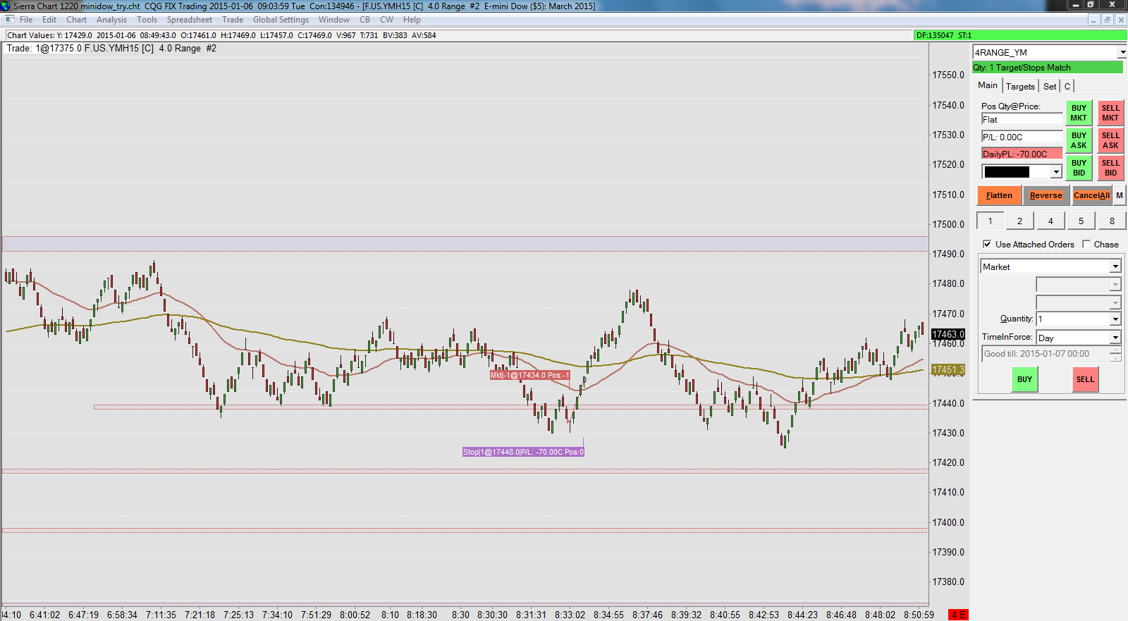Switch to the Main trade tab
Screen dimensions: 1128x621
(988, 85)
